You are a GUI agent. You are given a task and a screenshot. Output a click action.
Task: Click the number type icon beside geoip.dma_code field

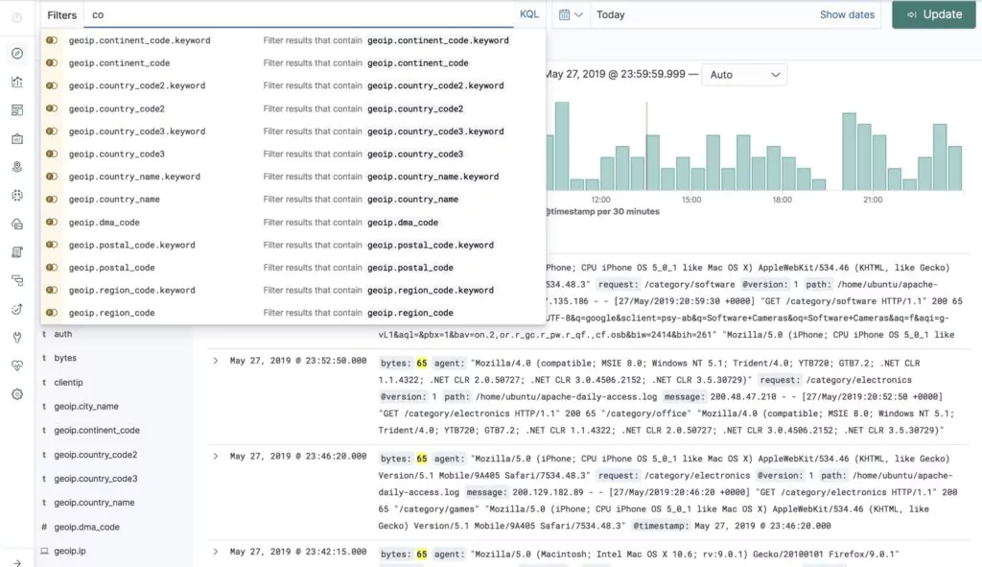click(44, 527)
